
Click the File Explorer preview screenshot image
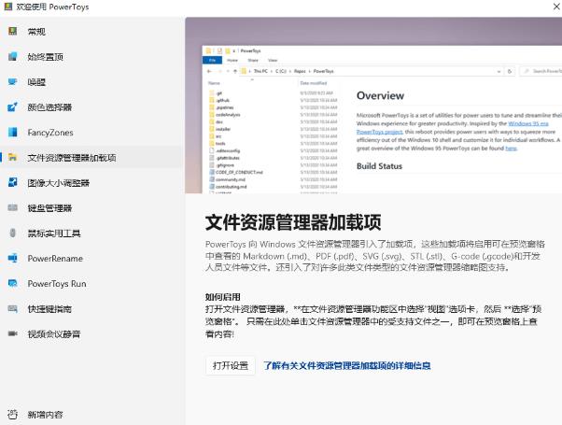tap(373, 106)
